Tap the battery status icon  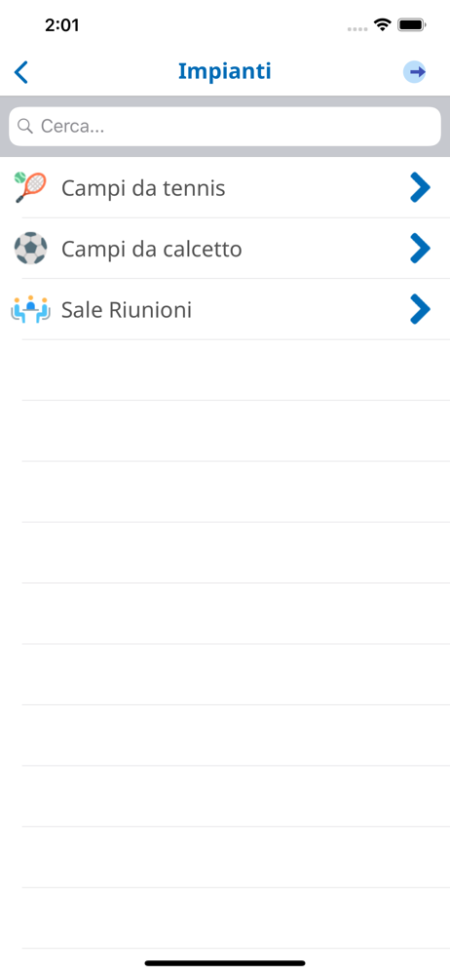(x=411, y=25)
